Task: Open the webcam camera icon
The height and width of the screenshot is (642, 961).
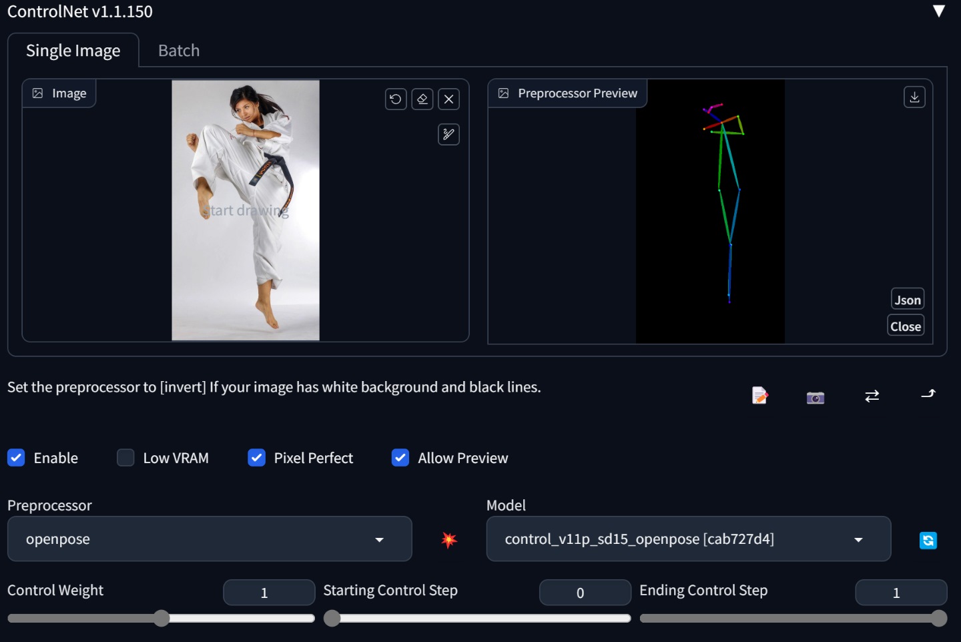Action: (816, 398)
